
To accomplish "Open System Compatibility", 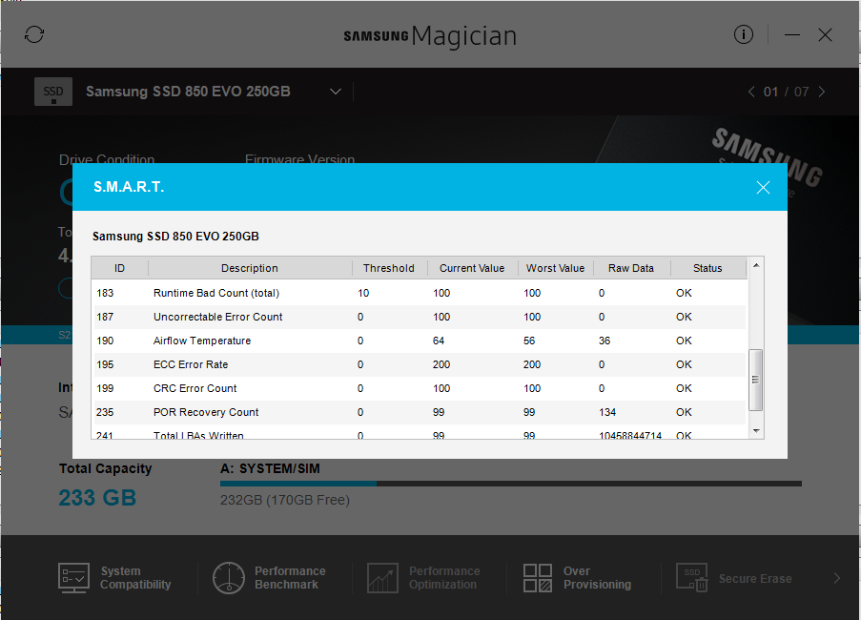I will pos(115,578).
